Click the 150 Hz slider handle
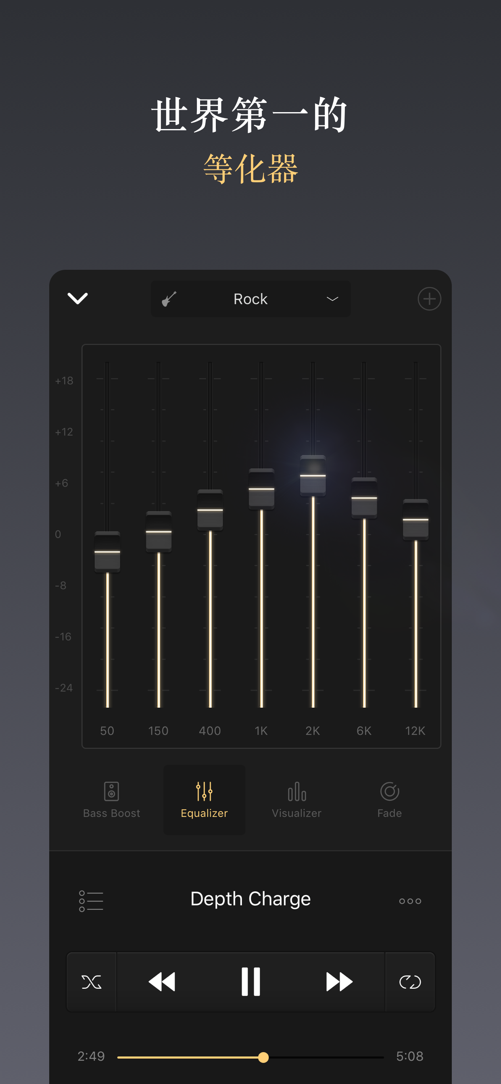Image resolution: width=501 pixels, height=1084 pixels. click(159, 532)
